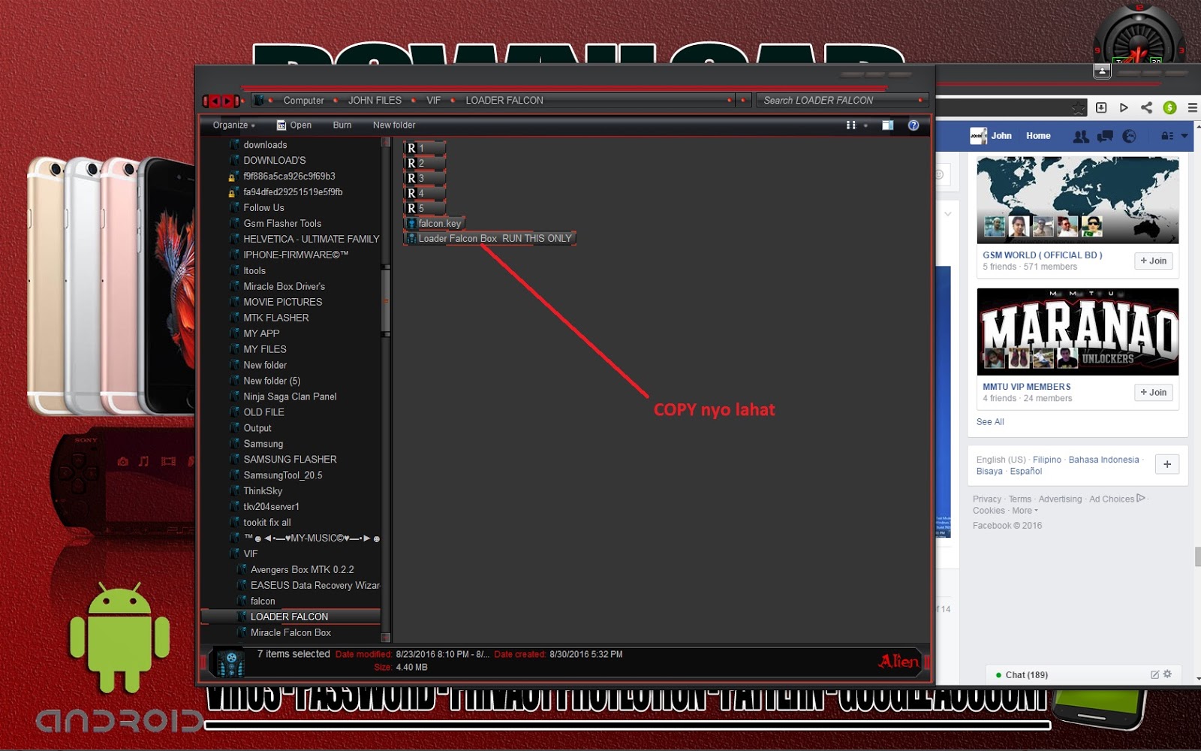1201x751 pixels.
Task: Click the add language plus button
Action: 1167,464
